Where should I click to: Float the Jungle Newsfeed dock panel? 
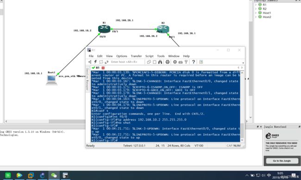point(300,127)
